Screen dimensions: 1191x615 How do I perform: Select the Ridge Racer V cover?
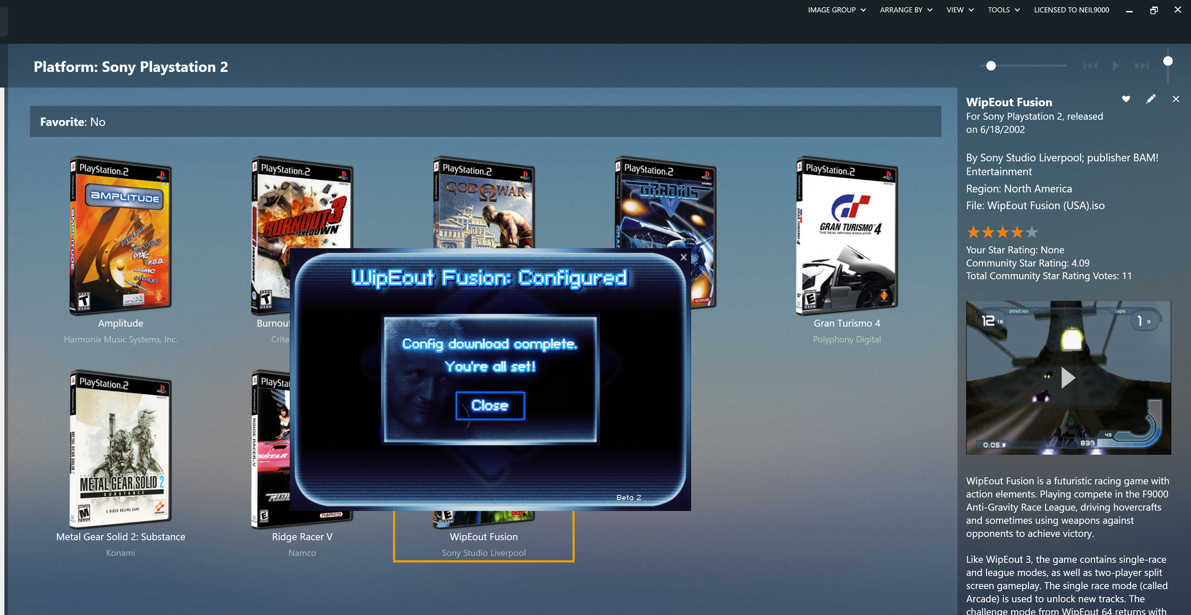pyautogui.click(x=271, y=449)
